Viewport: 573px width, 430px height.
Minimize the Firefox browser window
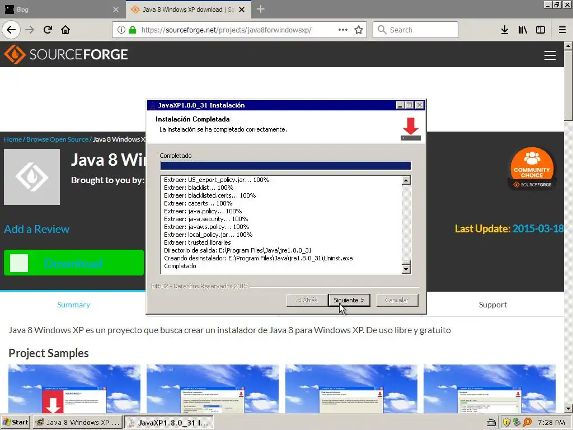(x=547, y=5)
